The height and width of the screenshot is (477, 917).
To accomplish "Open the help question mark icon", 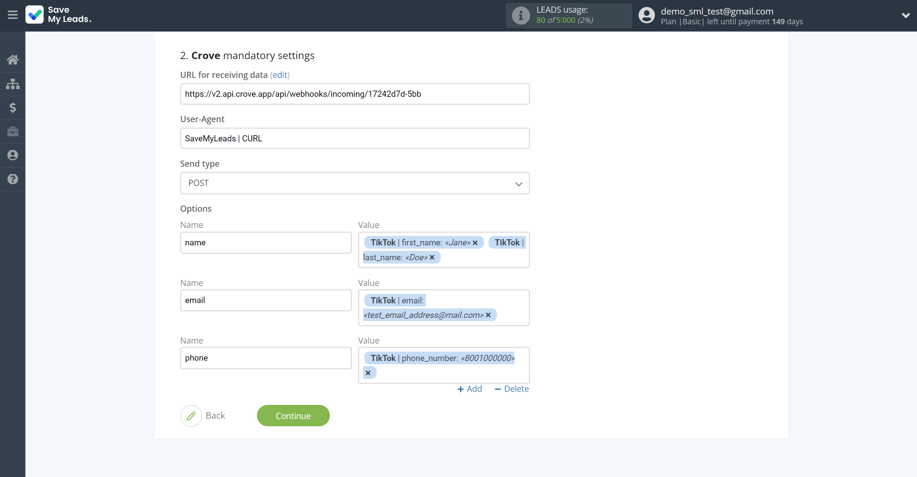I will (13, 179).
